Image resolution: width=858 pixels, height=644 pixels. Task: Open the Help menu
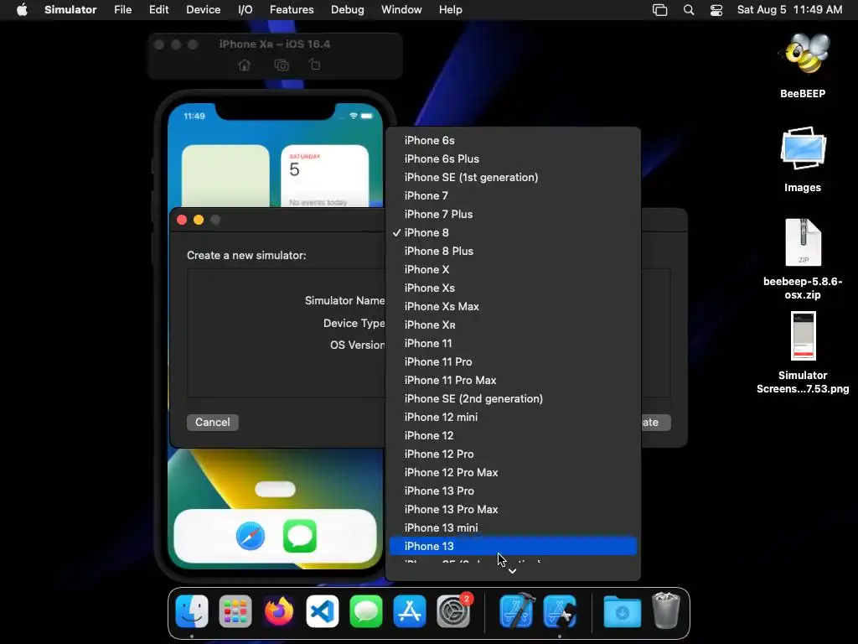[x=450, y=9]
